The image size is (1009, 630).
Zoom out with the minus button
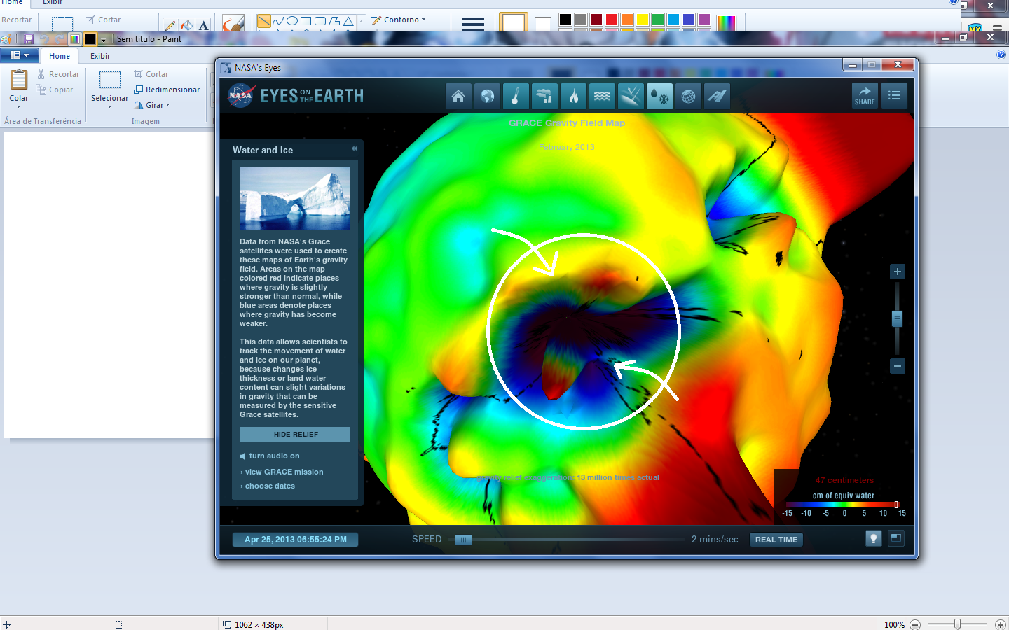(x=897, y=366)
